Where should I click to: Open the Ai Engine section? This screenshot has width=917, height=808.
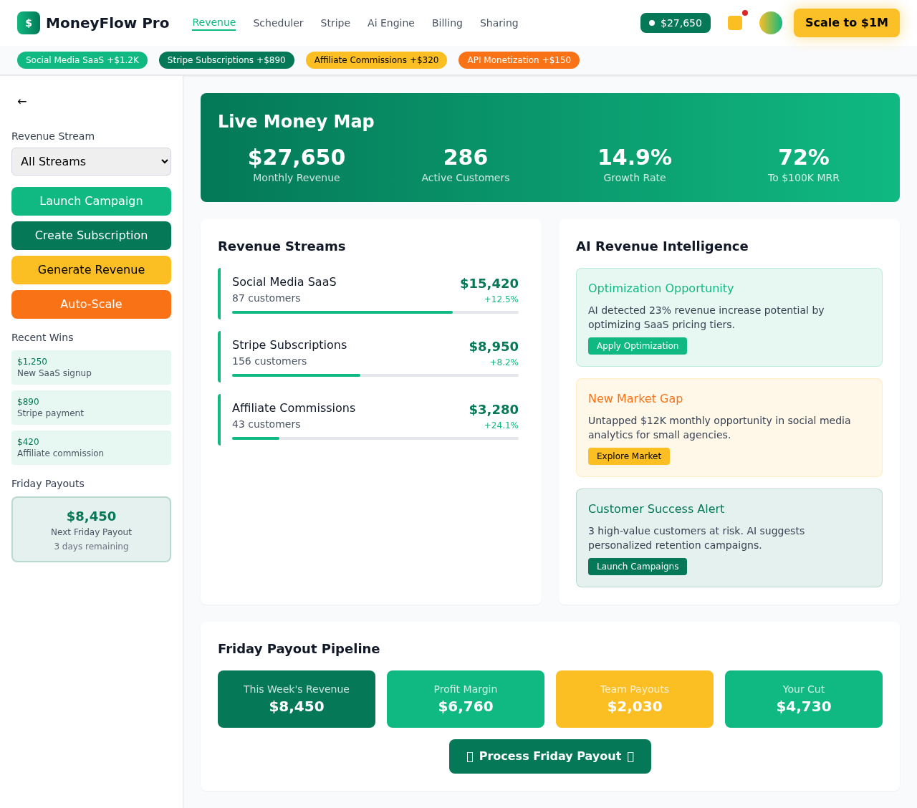coord(390,23)
